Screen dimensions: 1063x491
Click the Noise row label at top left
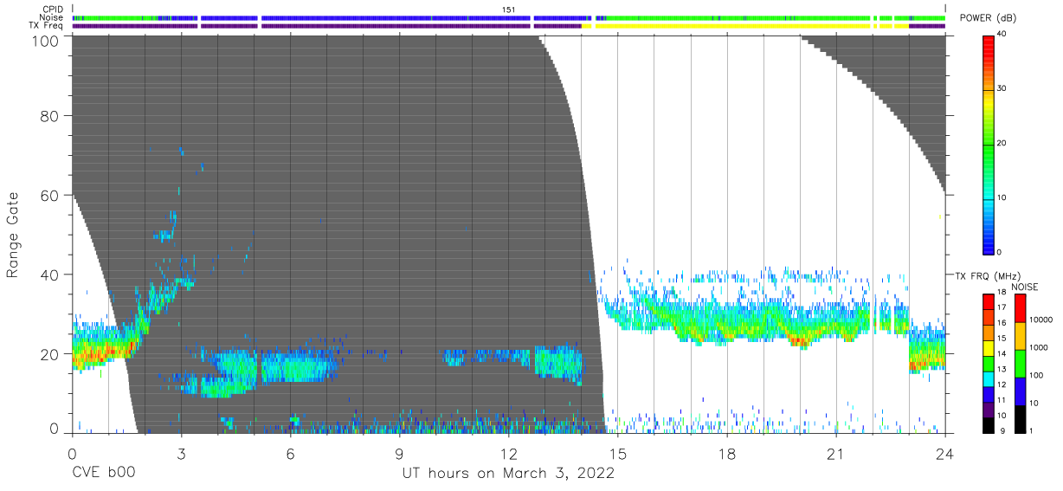[x=52, y=17]
